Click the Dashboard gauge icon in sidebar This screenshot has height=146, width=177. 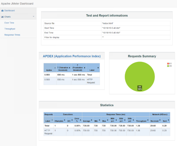coord(3,11)
